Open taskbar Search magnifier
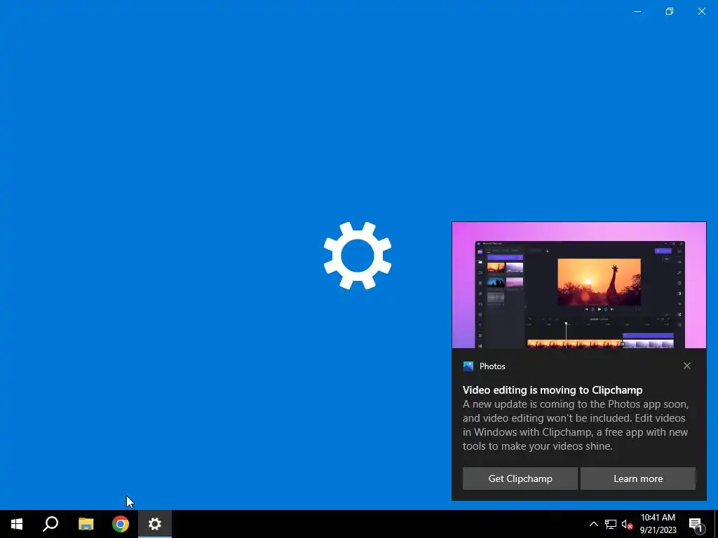718x538 pixels. (50, 524)
